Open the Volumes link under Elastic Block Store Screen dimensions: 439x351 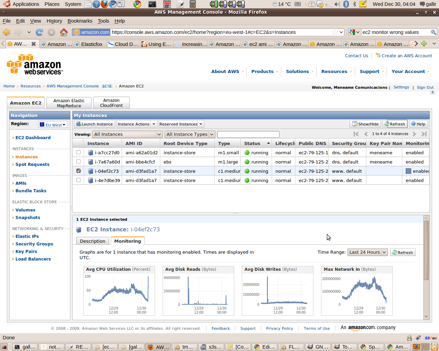pos(25,210)
